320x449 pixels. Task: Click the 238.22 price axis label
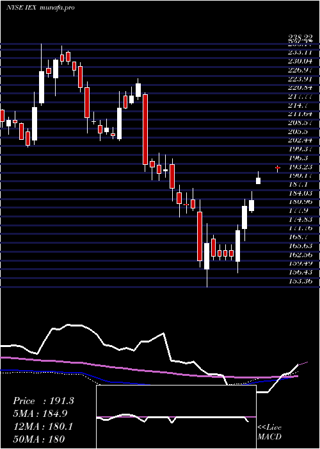pyautogui.click(x=300, y=38)
